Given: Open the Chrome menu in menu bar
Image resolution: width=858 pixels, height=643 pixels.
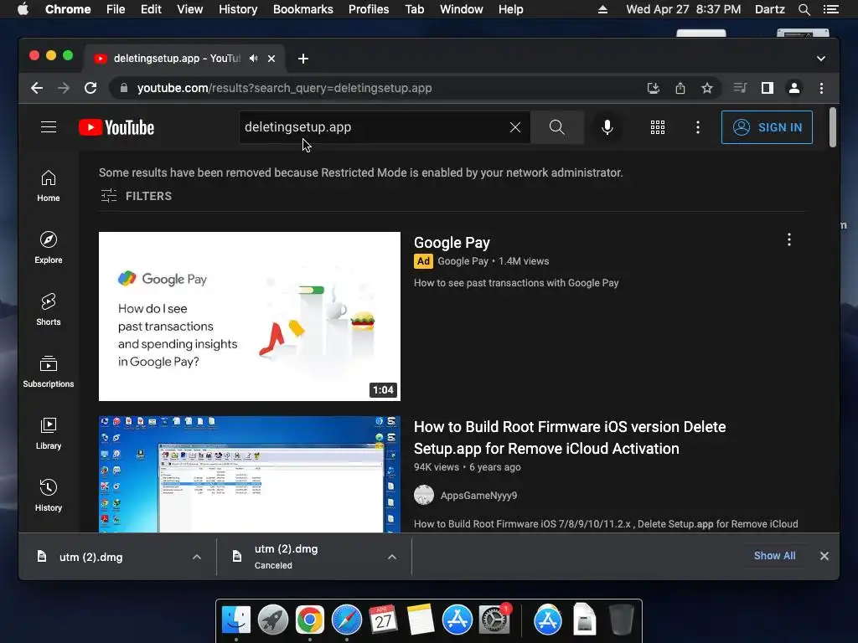Looking at the screenshot, I should 68,9.
